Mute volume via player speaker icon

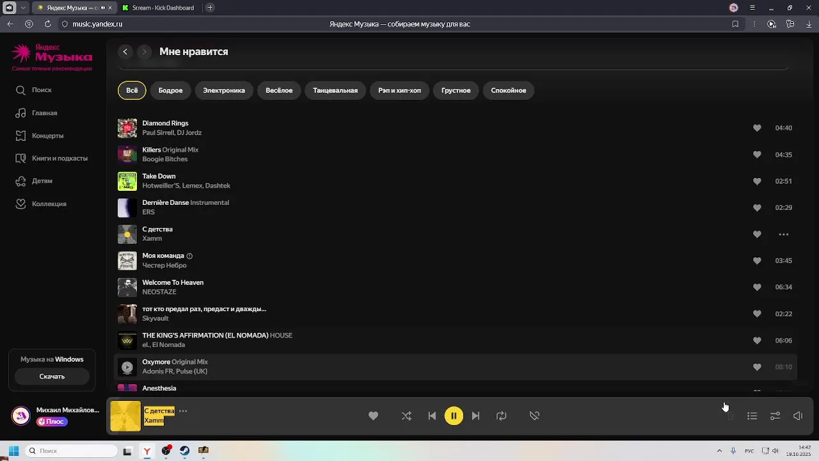[x=798, y=416]
